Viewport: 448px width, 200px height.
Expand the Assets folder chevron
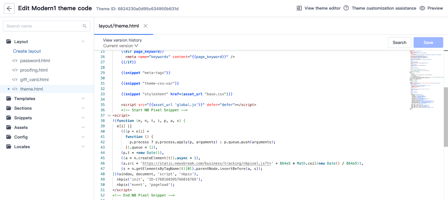click(x=83, y=127)
